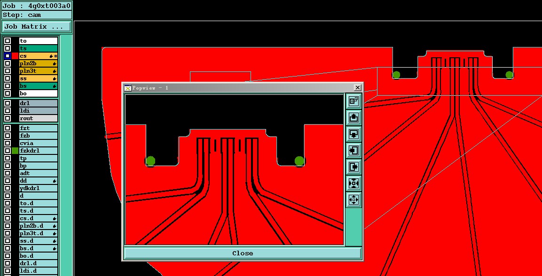Toggle the checkbox for layer drl
The height and width of the screenshot is (276, 542).
8,103
